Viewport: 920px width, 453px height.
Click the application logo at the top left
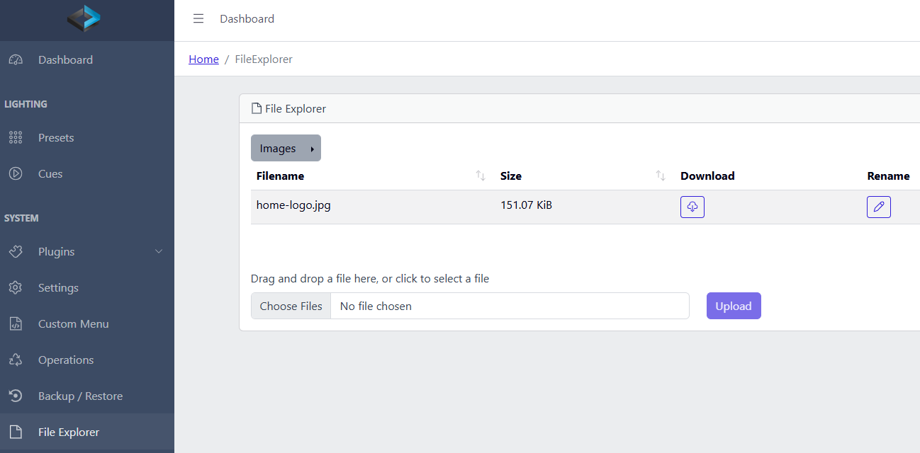[85, 19]
